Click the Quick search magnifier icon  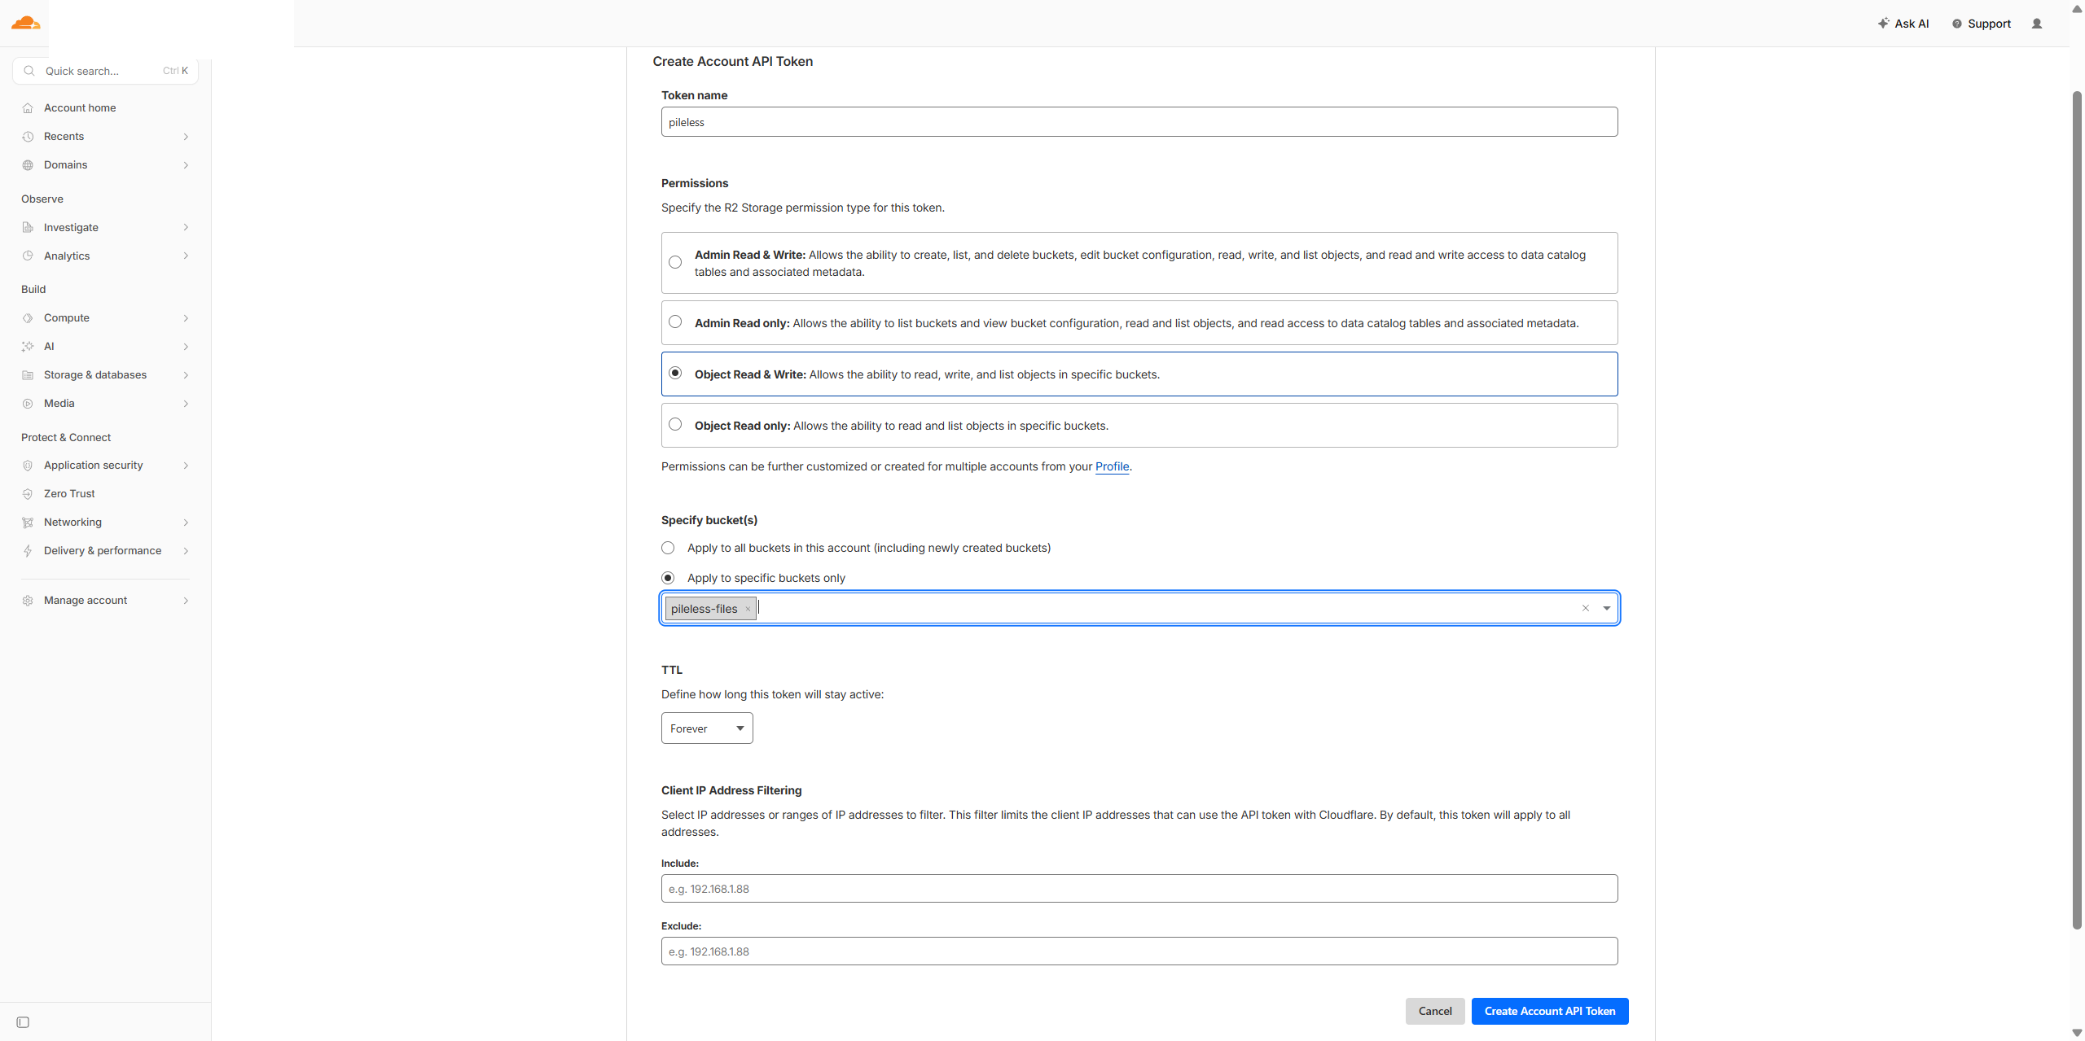pos(29,71)
